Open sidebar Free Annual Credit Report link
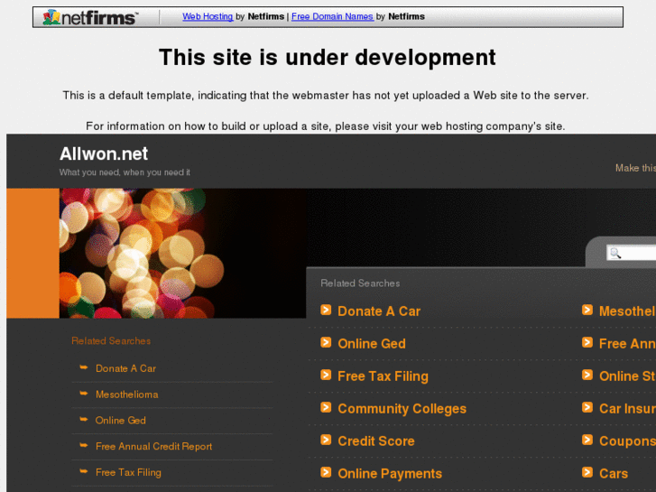This screenshot has width=656, height=492. [153, 446]
